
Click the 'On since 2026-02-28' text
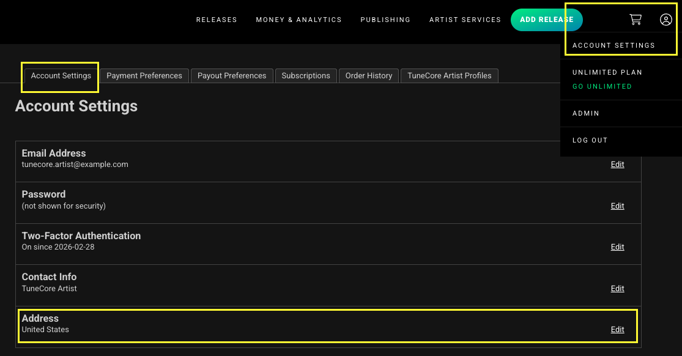coord(58,247)
